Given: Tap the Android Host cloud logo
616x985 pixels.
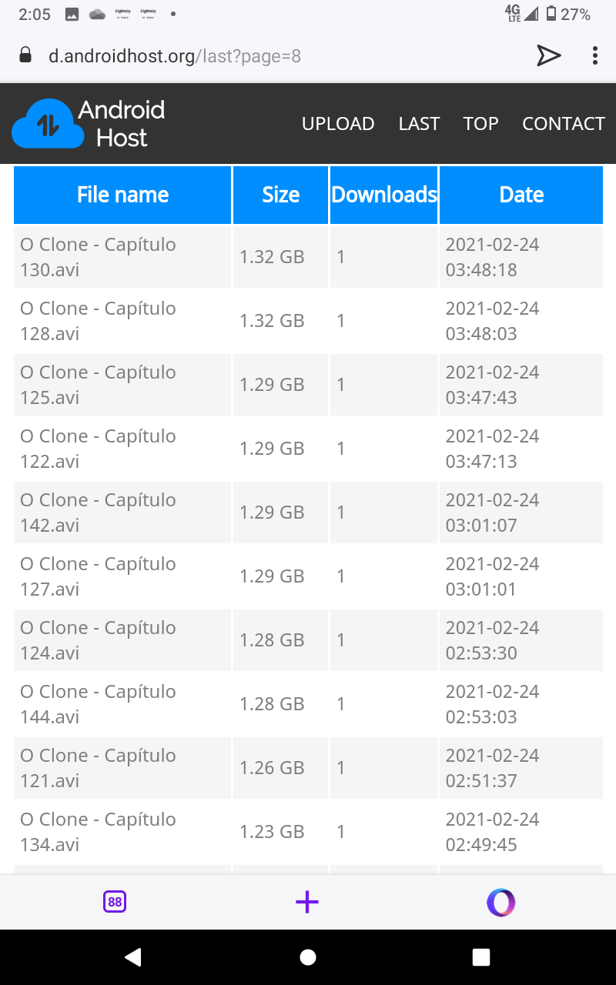Looking at the screenshot, I should [48, 124].
